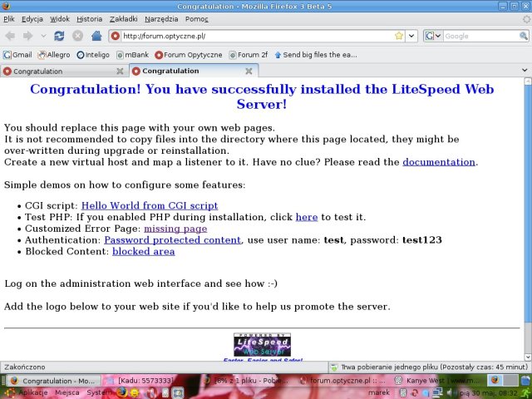
Task: Open the search engine selector dropdown
Action: click(433, 36)
